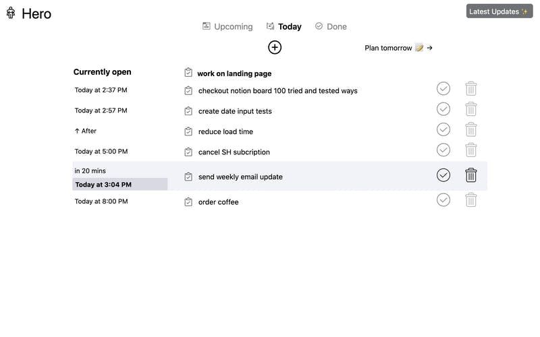Click the plus icon to add task
The width and height of the screenshot is (540, 337).
click(x=275, y=47)
